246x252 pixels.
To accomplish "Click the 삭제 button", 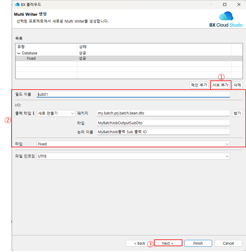I will pos(237,85).
